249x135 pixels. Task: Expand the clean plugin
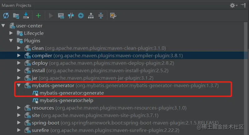[19, 48]
